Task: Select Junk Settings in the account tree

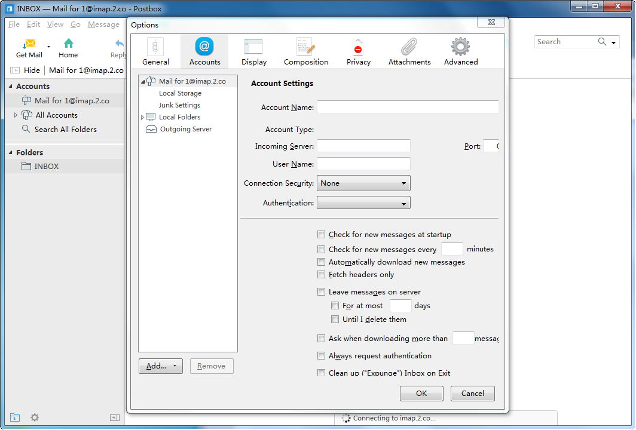Action: click(179, 105)
